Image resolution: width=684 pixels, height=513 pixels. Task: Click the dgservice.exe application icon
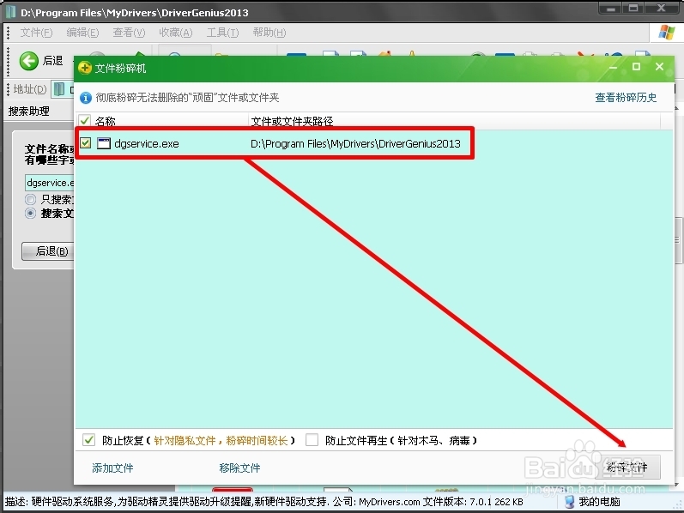[x=103, y=143]
